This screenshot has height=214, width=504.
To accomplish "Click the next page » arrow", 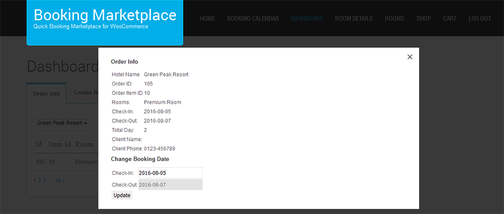I will [x=64, y=181].
